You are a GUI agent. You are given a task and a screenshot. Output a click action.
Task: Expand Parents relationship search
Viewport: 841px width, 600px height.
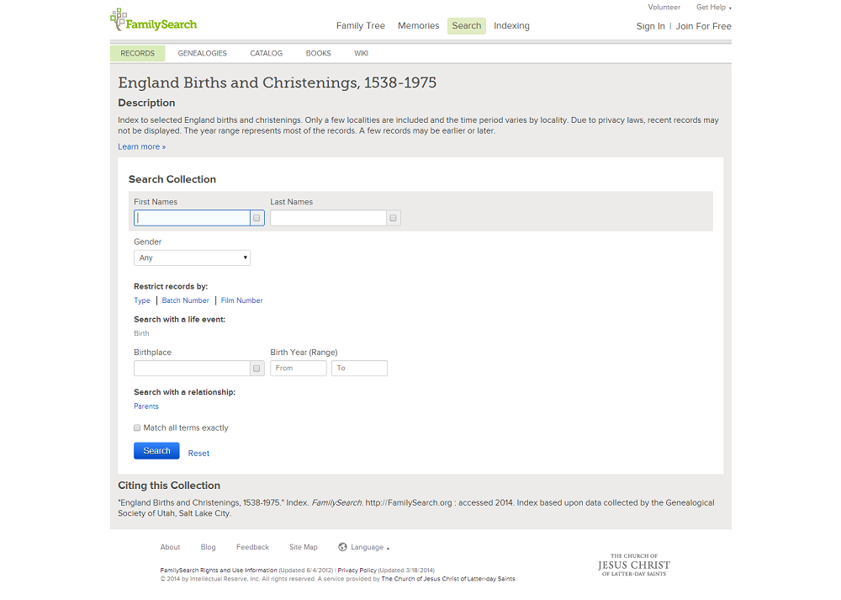coord(145,406)
